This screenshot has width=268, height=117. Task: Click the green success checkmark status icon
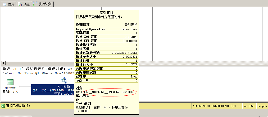(x=3, y=106)
